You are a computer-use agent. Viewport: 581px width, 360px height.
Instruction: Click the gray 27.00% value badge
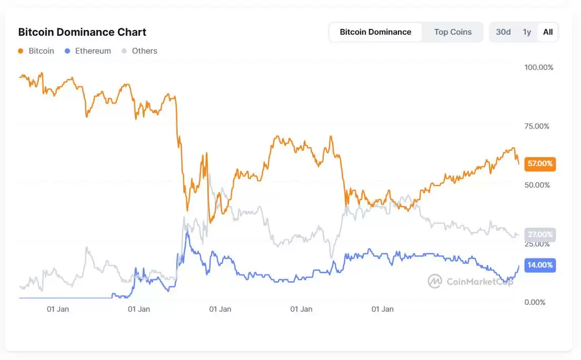(x=540, y=234)
